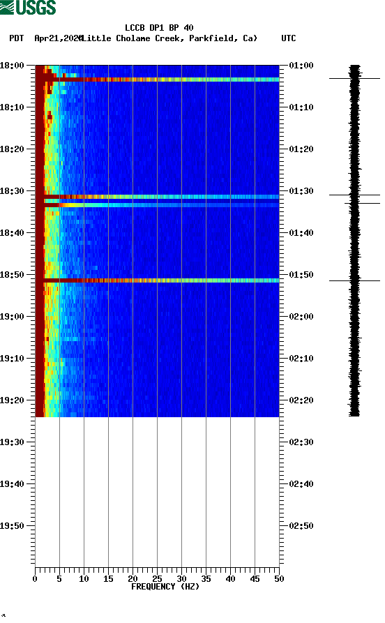
Task: Click the '20' frequency axis tick label
Action: pyautogui.click(x=133, y=579)
